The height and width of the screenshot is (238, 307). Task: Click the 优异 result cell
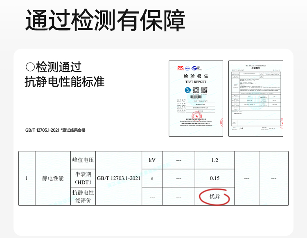(215, 196)
